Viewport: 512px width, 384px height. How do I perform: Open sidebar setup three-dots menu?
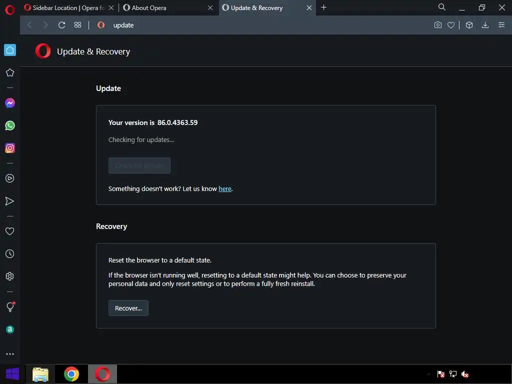point(10,354)
